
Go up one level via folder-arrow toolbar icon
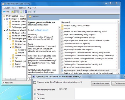pyautogui.click(x=12, y=12)
